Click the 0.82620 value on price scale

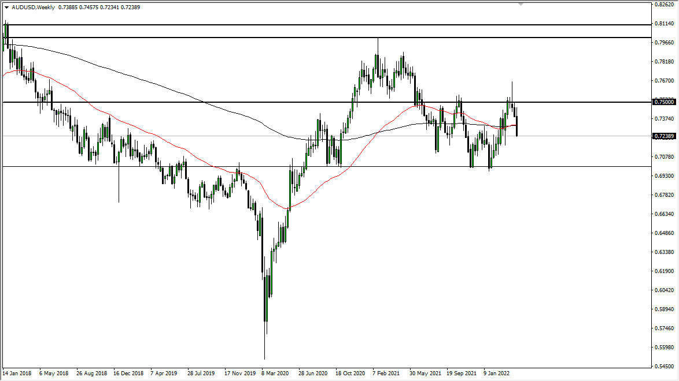point(663,5)
